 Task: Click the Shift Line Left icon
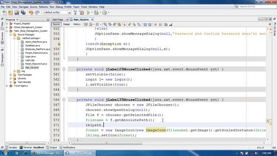coord(145,24)
